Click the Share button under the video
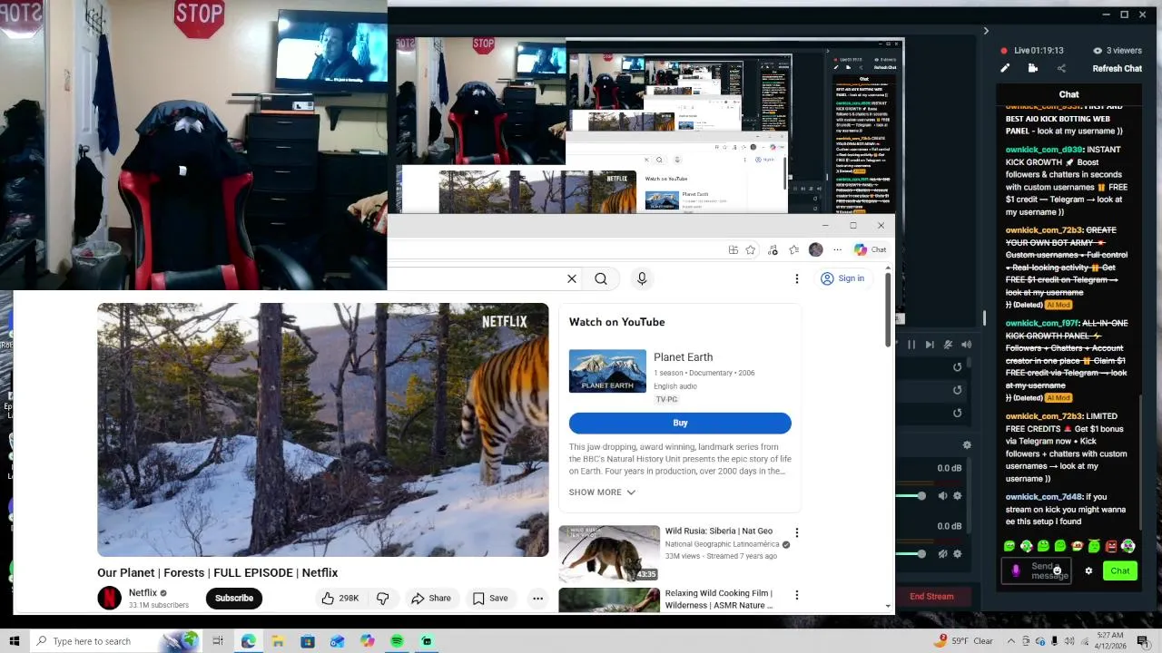Image resolution: width=1162 pixels, height=653 pixels. [x=431, y=599]
